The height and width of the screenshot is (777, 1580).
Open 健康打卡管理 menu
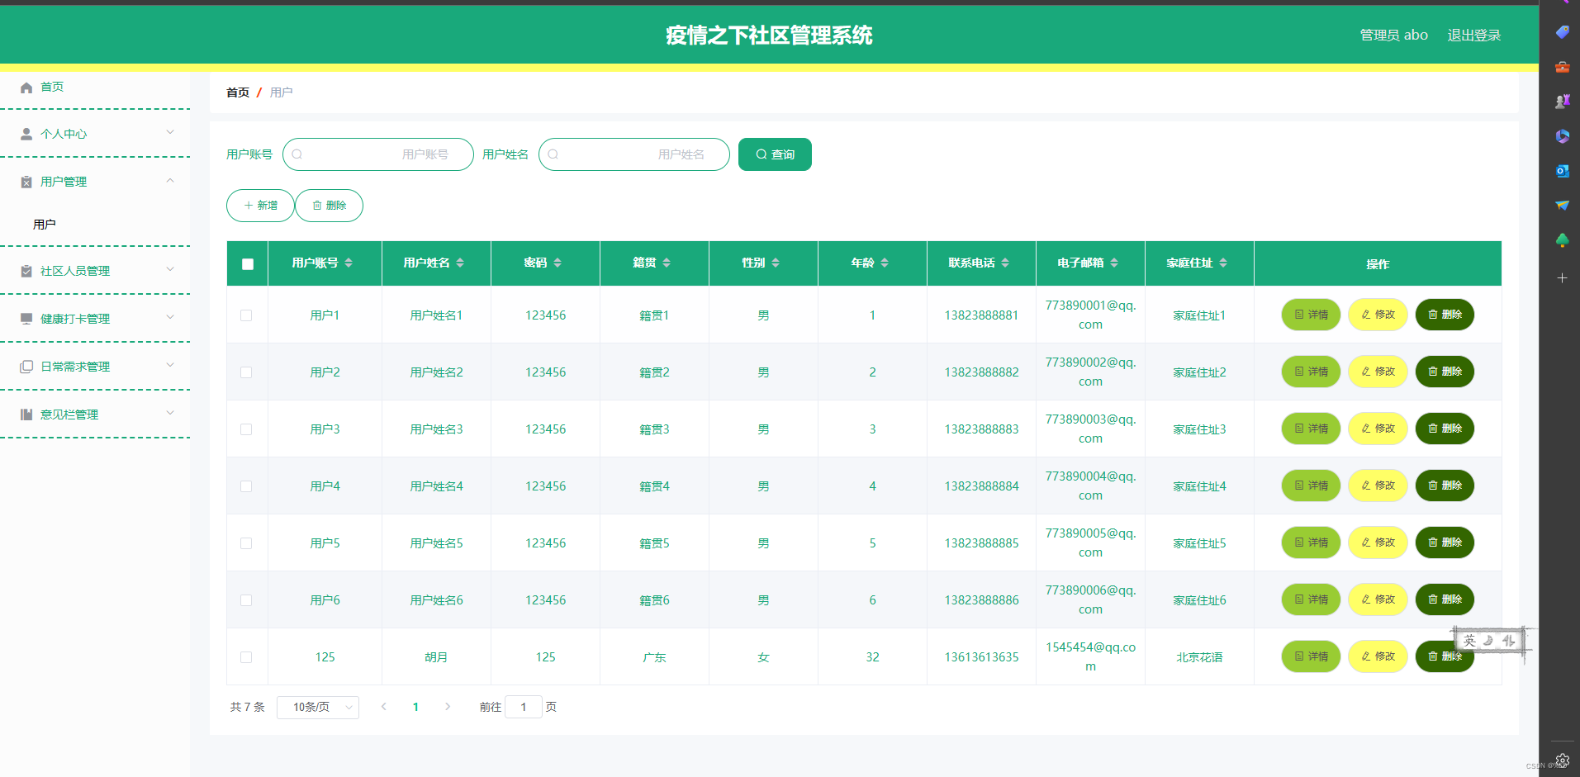click(x=95, y=319)
